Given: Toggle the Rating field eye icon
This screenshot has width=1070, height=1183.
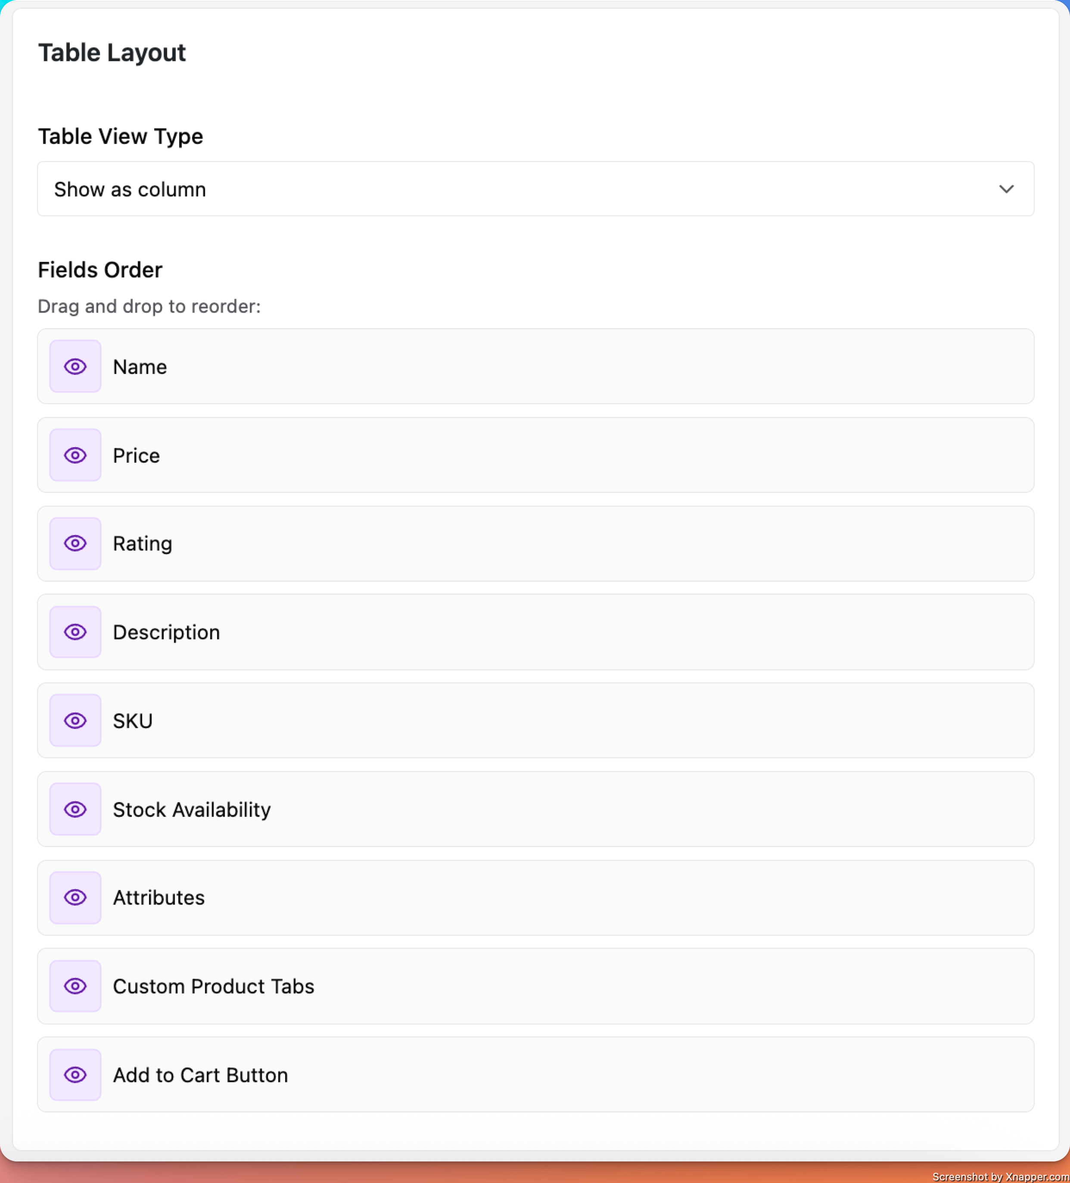Looking at the screenshot, I should [75, 543].
